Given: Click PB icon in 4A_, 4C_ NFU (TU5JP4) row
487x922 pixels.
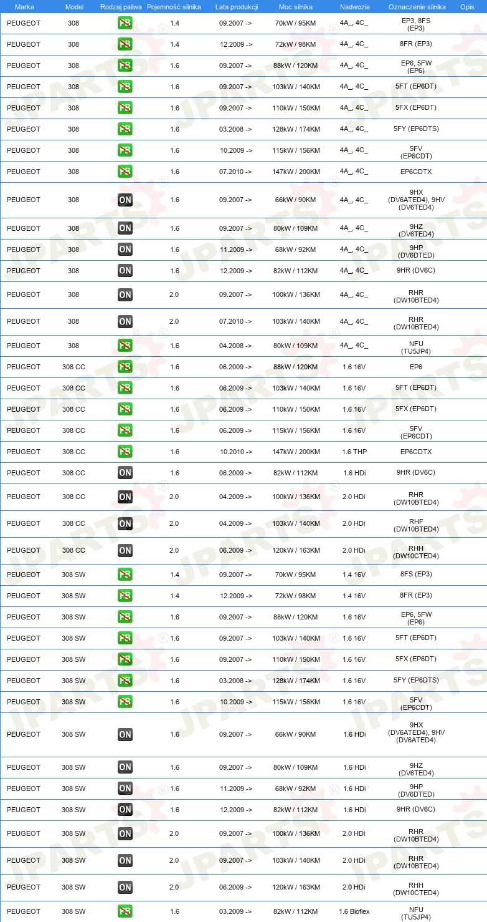Looking at the screenshot, I should (x=125, y=346).
